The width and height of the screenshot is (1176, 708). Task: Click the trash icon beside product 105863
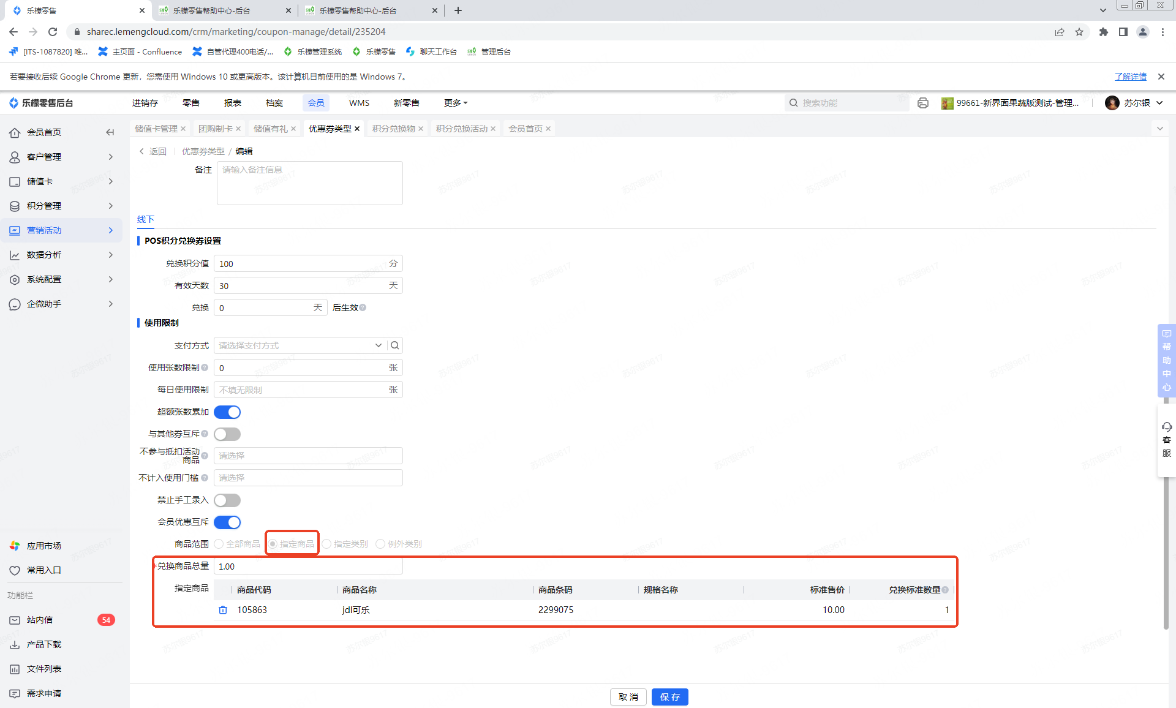(x=223, y=610)
